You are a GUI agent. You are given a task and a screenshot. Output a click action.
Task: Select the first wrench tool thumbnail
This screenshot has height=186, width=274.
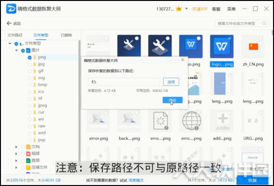tap(129, 46)
